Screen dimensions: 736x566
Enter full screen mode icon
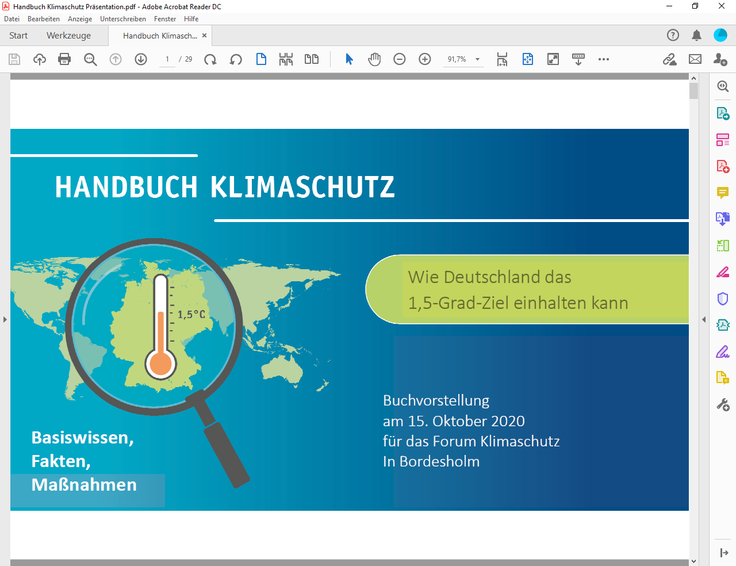click(553, 59)
